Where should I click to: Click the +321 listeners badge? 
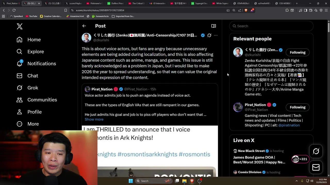(300, 159)
